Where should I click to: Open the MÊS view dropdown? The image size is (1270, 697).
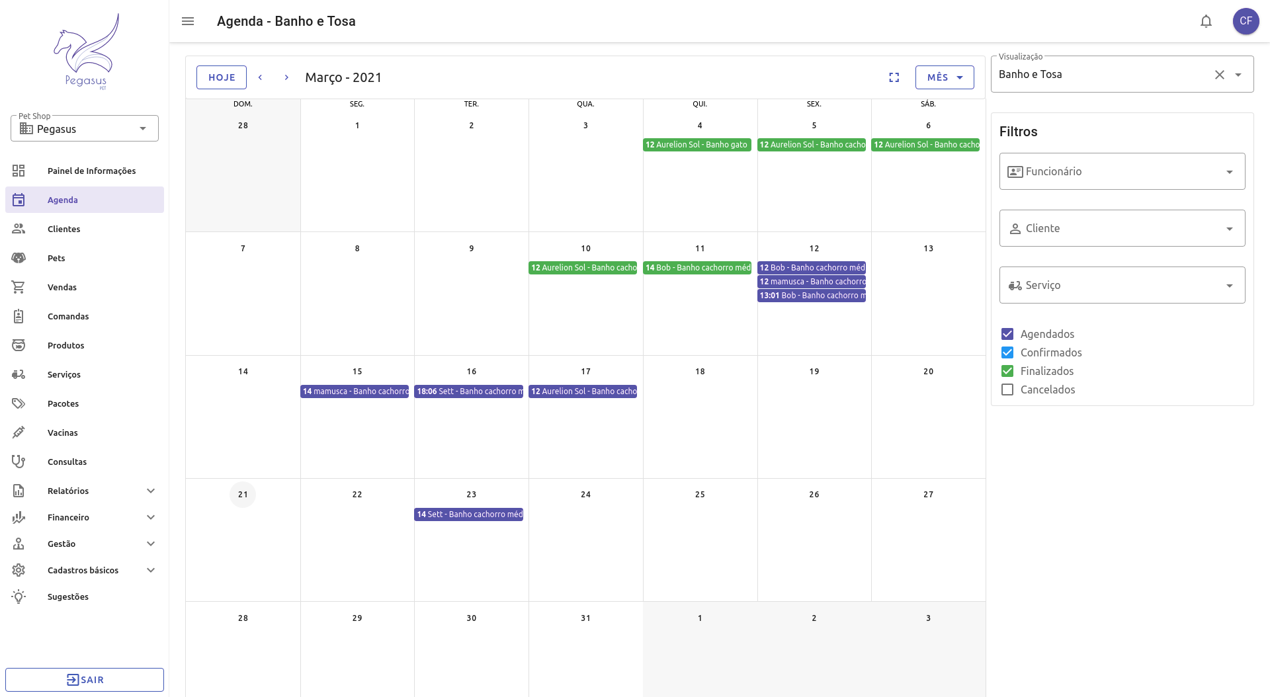tap(945, 77)
